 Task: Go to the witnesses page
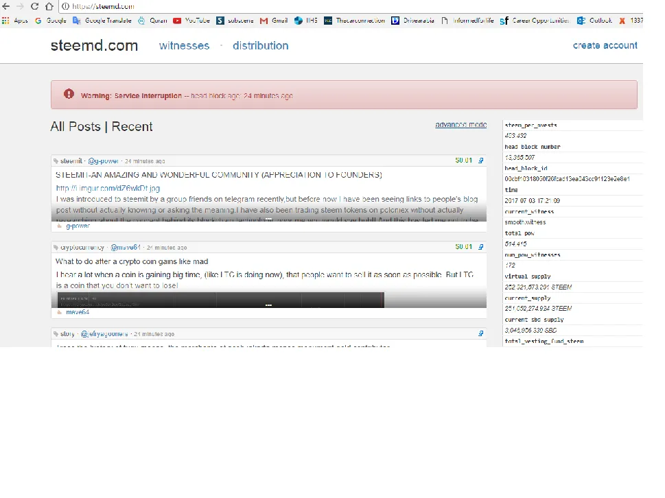pos(184,45)
